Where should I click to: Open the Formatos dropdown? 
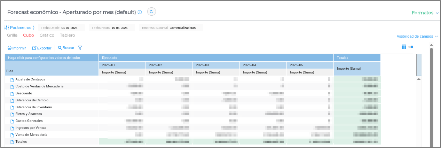(425, 13)
